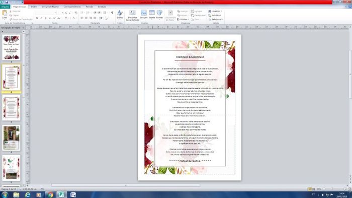Click the Agrupar button

[197, 11]
